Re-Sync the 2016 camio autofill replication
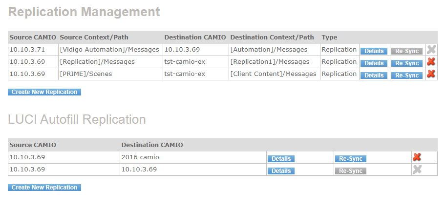 (x=350, y=159)
